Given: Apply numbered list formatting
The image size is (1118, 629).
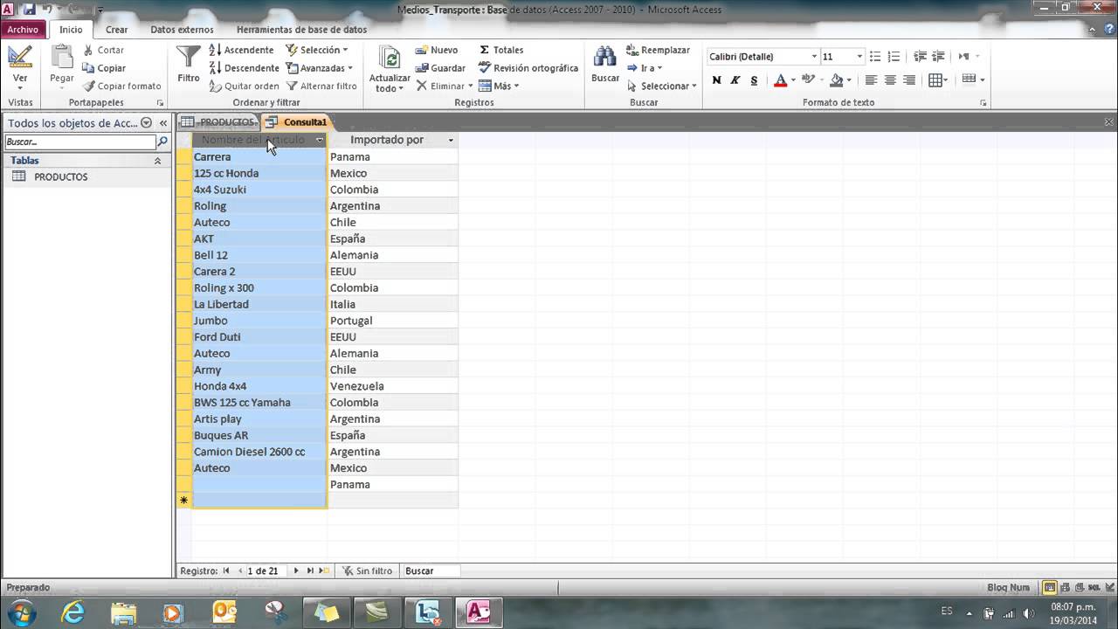Looking at the screenshot, I should click(893, 56).
